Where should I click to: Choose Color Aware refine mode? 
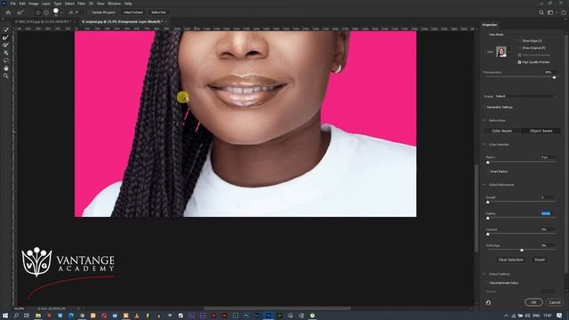(x=501, y=131)
